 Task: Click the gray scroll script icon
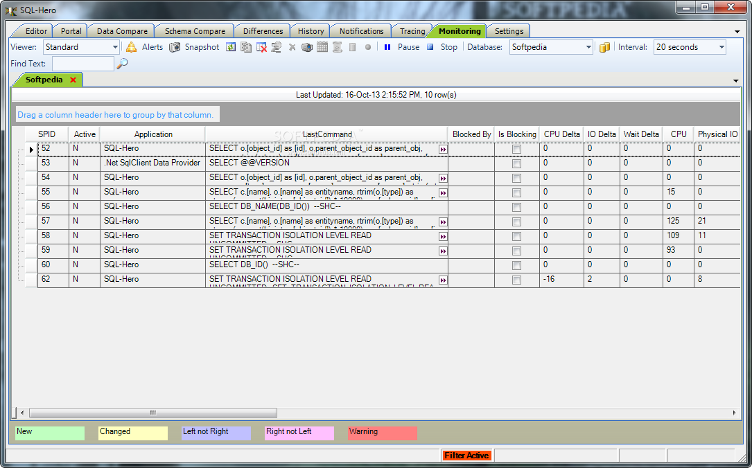[x=338, y=47]
